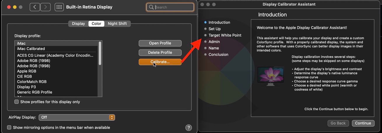The width and height of the screenshot is (382, 133).
Task: Open the display Help button
Action: [x=189, y=127]
